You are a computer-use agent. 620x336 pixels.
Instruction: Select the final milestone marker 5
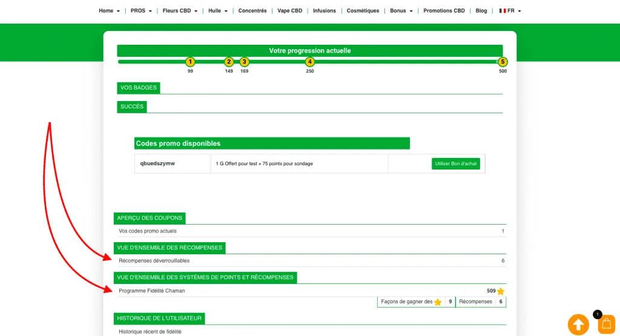click(x=503, y=62)
